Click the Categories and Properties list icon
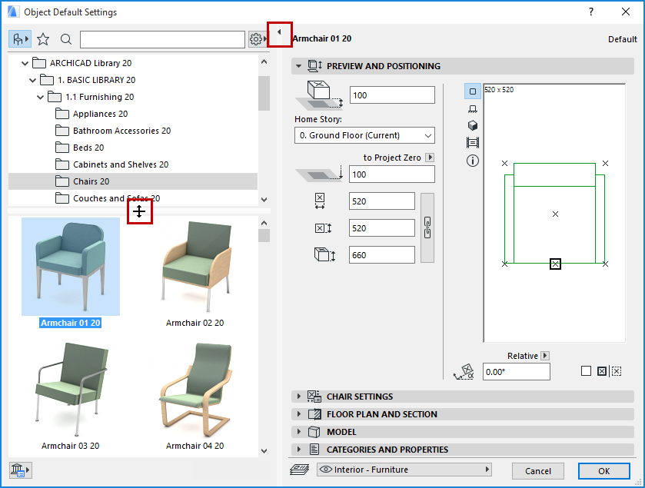The width and height of the screenshot is (645, 488). coord(314,450)
